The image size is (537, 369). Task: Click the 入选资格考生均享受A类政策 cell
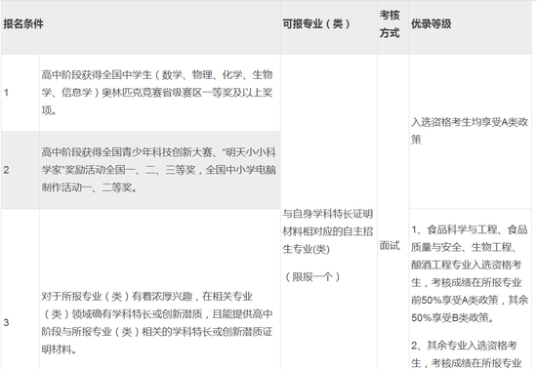tap(470, 131)
